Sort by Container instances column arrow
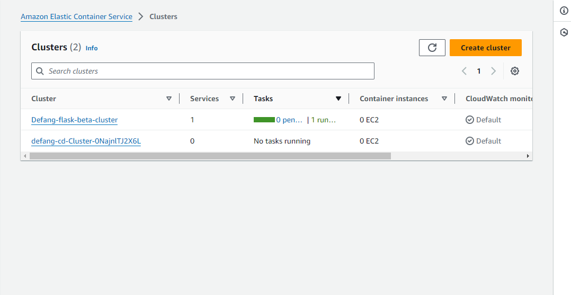 click(444, 99)
